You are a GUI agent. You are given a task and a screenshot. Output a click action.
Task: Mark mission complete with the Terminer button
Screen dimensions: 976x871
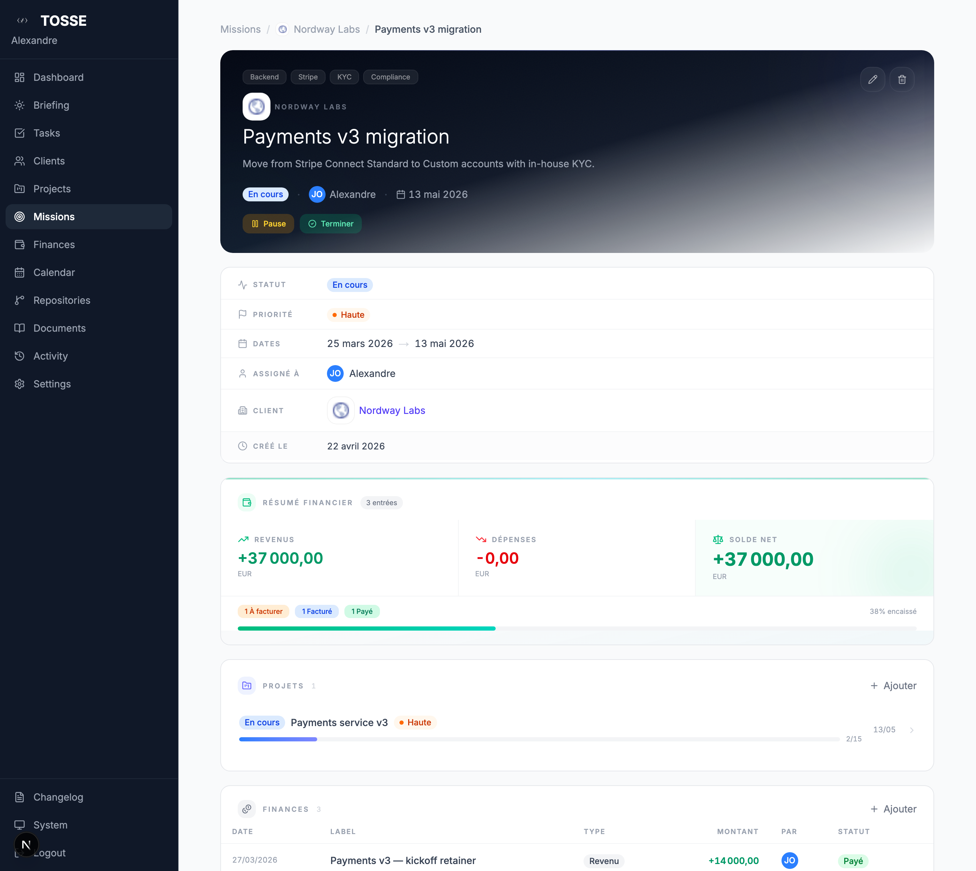click(330, 223)
